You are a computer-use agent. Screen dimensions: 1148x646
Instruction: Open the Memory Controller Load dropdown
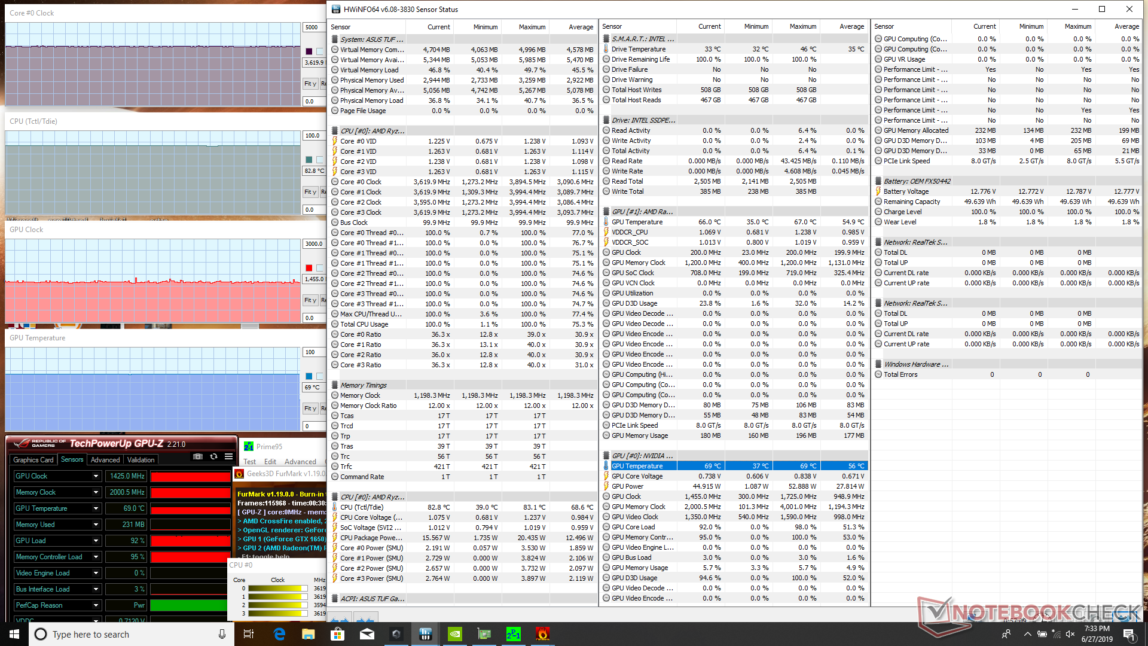pos(96,557)
